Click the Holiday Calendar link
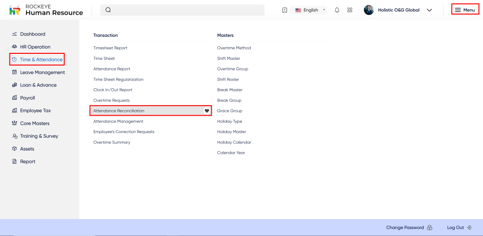 tap(234, 142)
